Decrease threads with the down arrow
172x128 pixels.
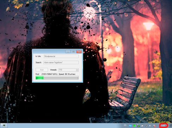point(77,71)
